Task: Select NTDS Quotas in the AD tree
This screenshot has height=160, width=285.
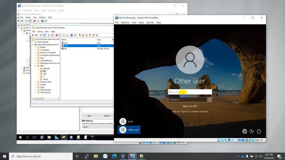Action: click(45, 90)
